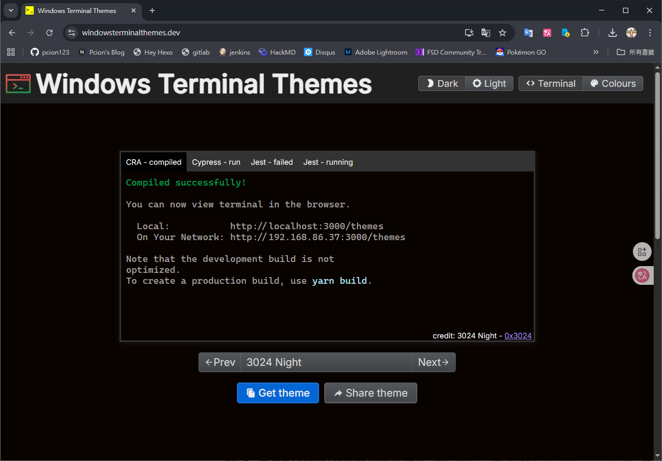Click the Windows Terminal Themes heading
662x461 pixels.
[204, 84]
